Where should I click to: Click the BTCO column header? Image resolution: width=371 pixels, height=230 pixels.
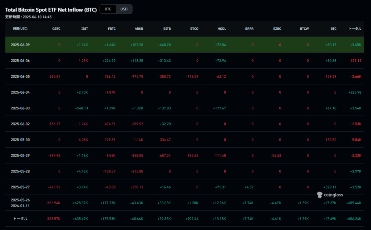[194, 29]
